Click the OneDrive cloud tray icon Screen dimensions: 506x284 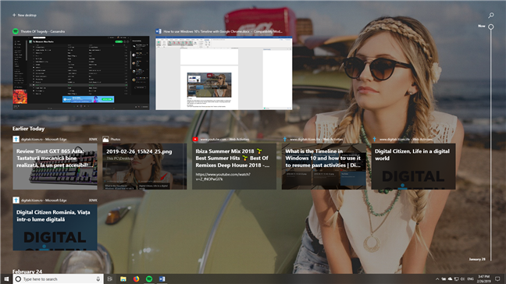[451, 279]
